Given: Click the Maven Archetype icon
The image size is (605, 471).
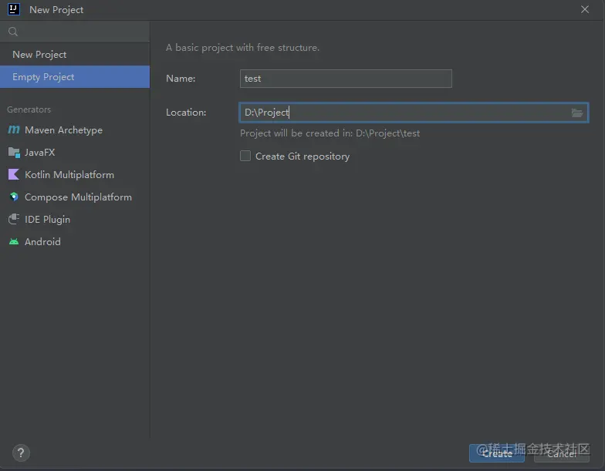Looking at the screenshot, I should coord(14,130).
